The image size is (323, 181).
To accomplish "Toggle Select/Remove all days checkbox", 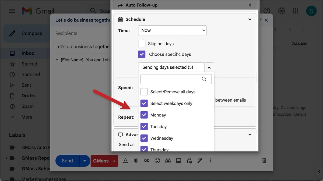I will (144, 92).
